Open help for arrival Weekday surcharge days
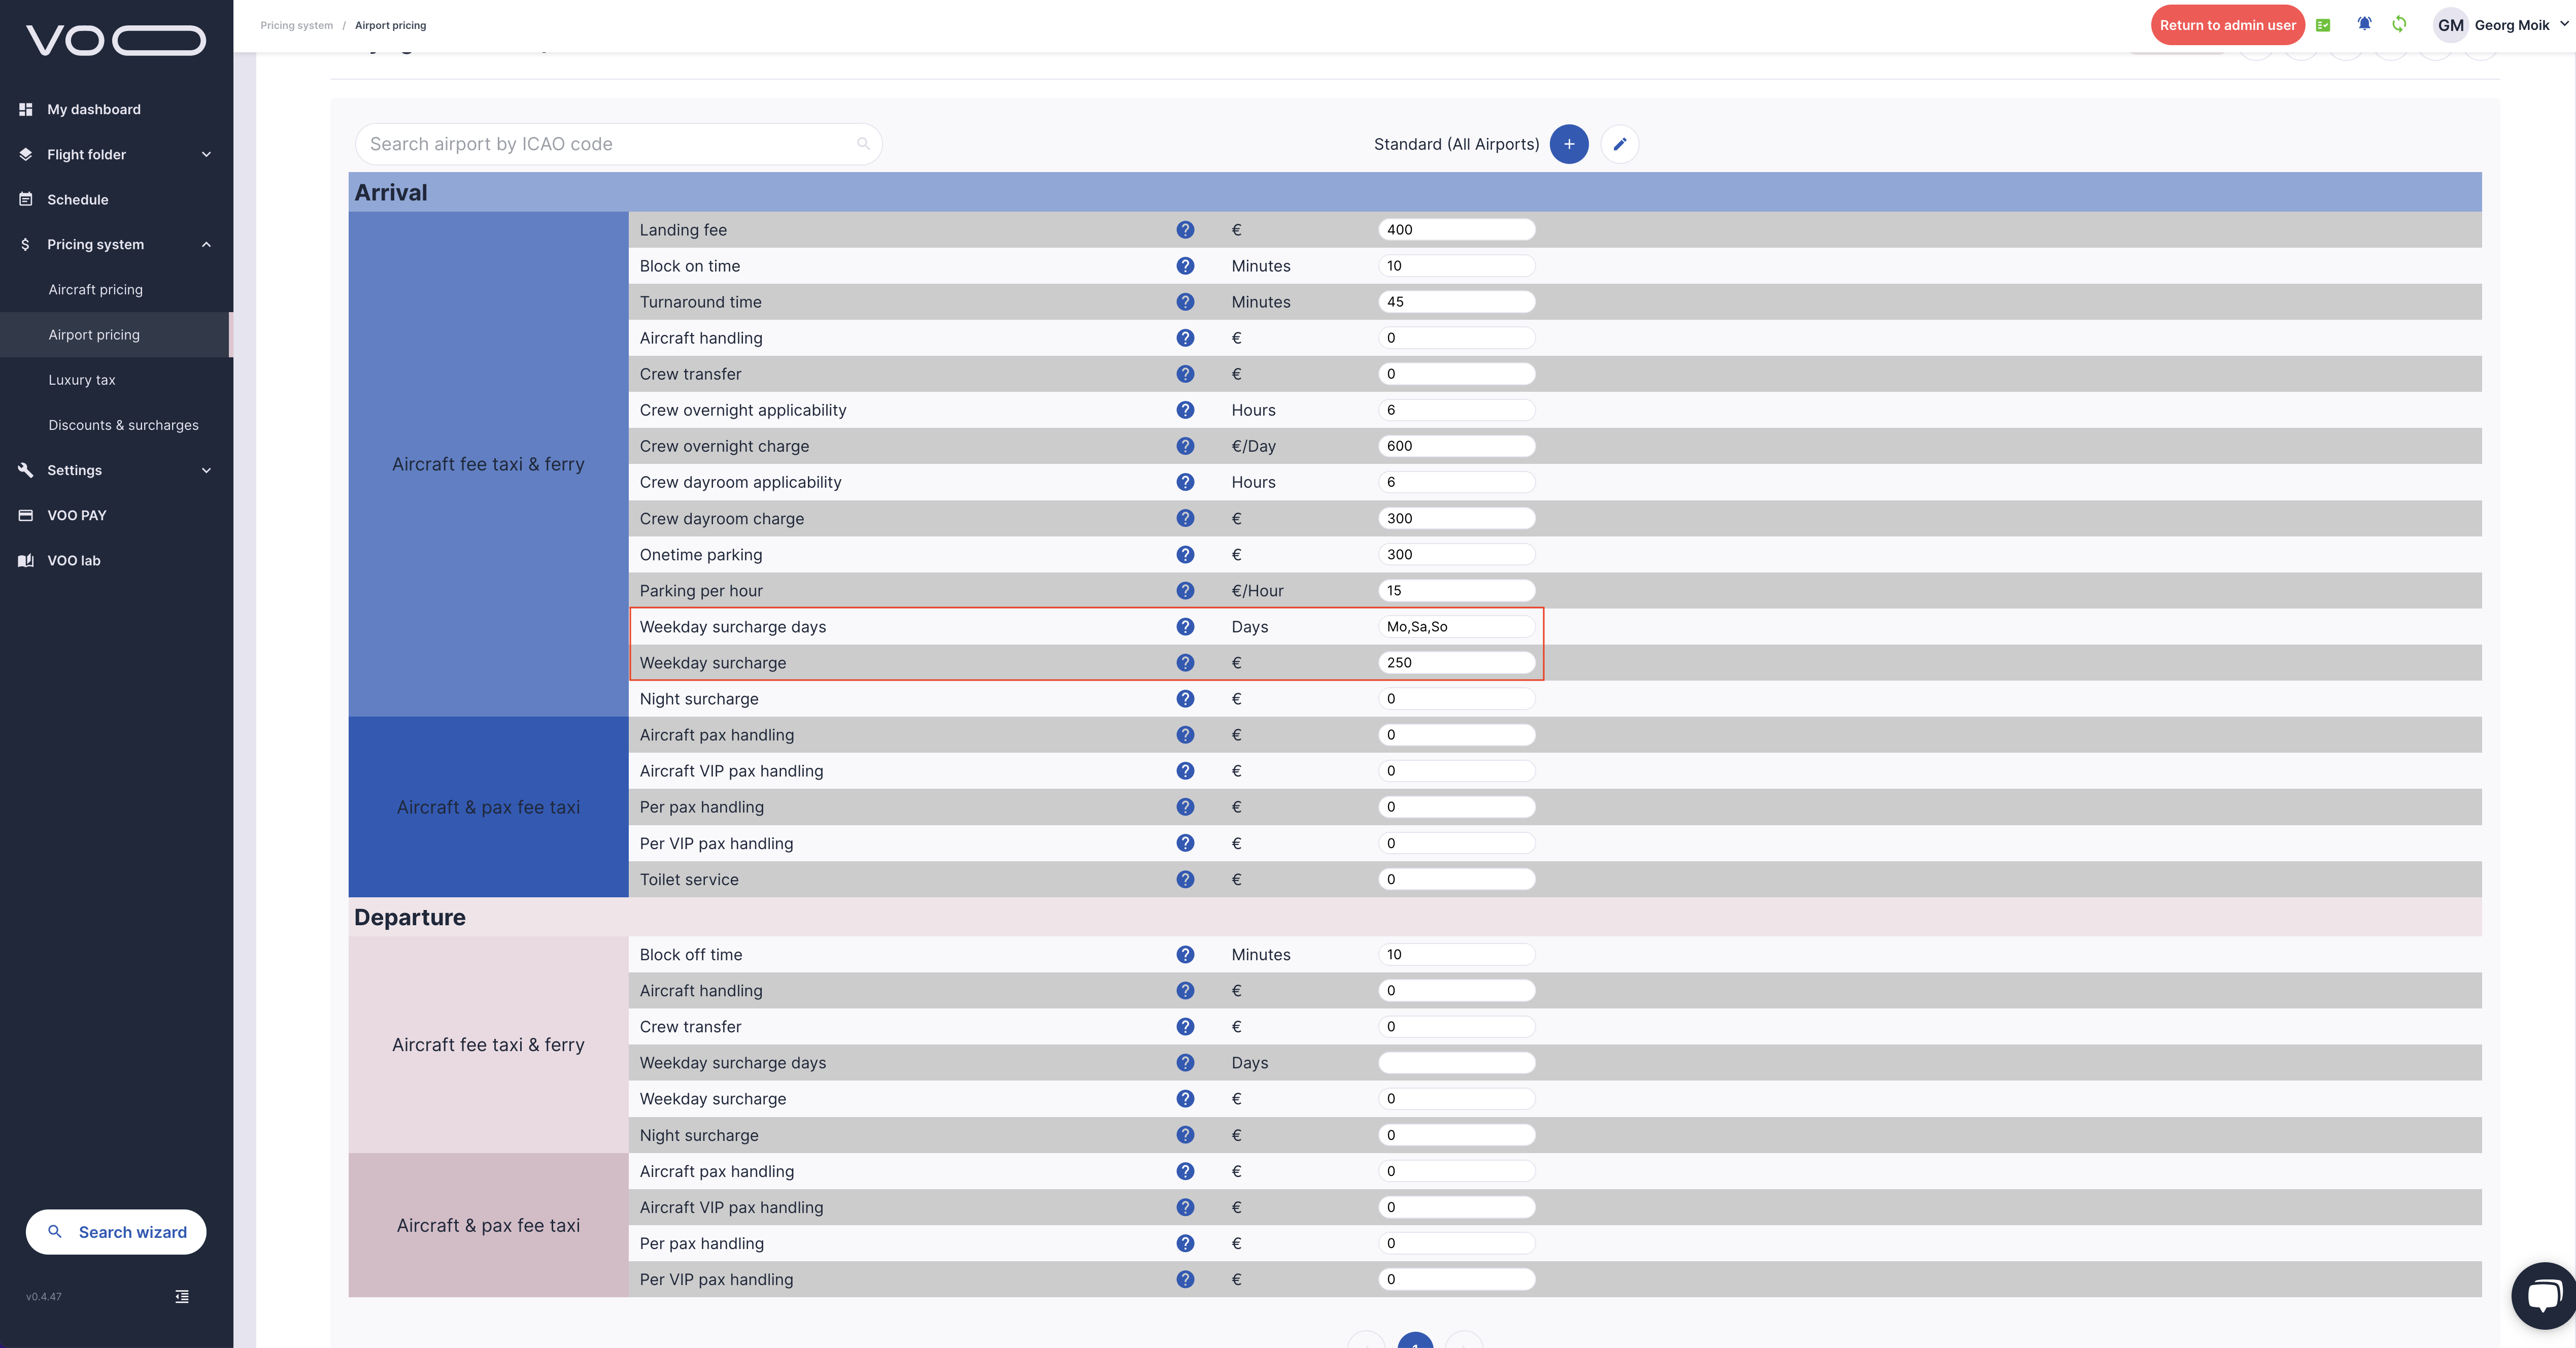Image resolution: width=2576 pixels, height=1348 pixels. 1185,626
